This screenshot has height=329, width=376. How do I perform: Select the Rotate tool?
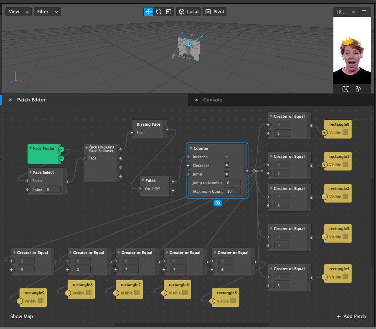pos(159,12)
